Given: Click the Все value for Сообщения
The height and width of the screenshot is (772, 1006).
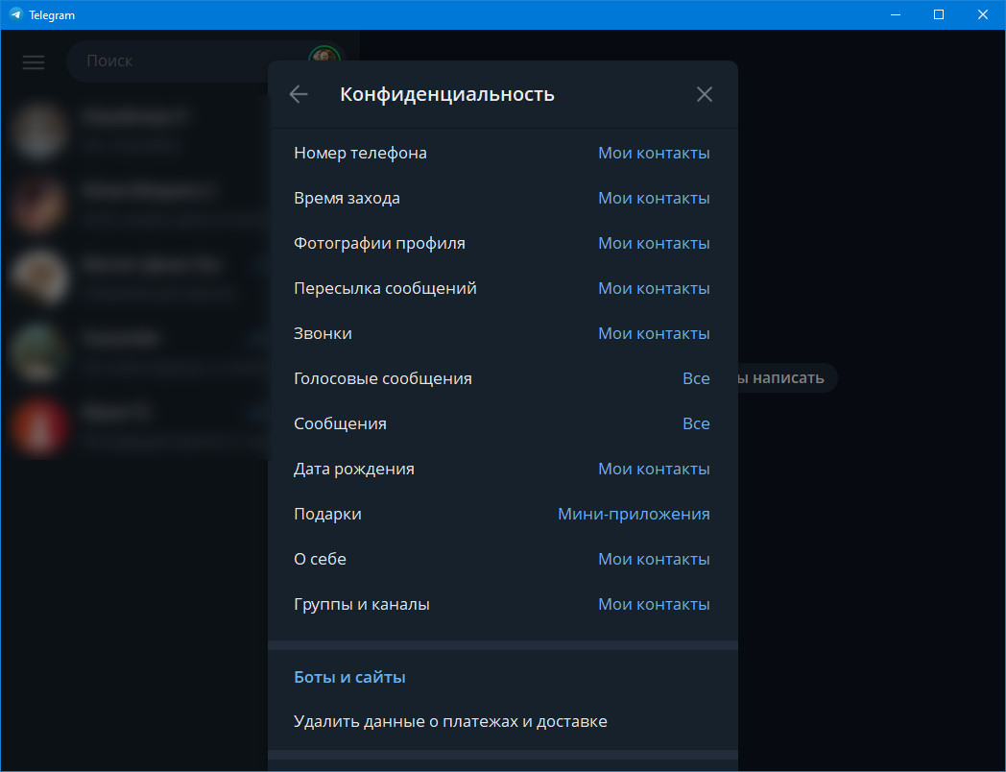Looking at the screenshot, I should [x=696, y=423].
